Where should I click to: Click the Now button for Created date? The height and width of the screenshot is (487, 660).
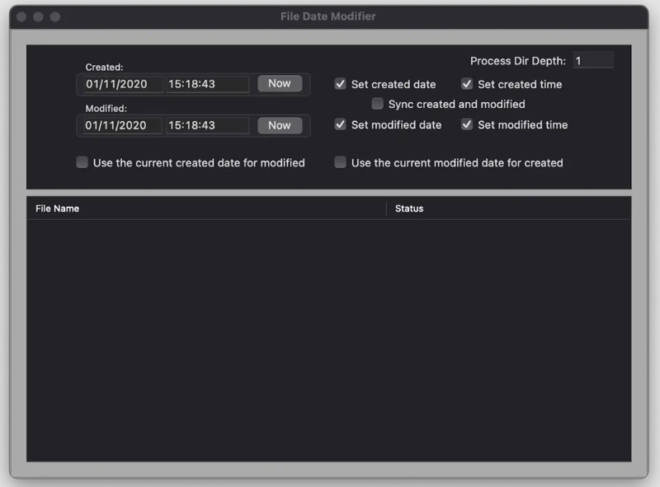pyautogui.click(x=280, y=84)
